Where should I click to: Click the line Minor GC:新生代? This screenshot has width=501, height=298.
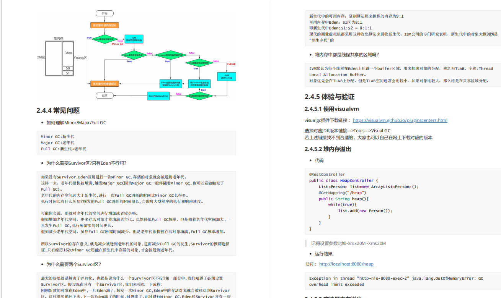58,136
